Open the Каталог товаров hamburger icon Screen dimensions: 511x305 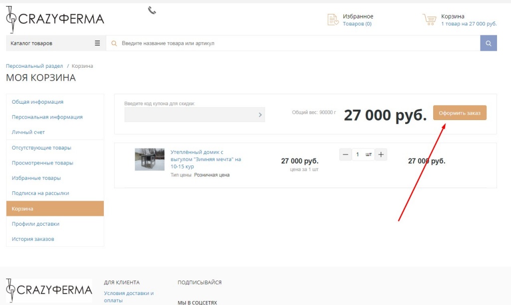[x=97, y=43]
